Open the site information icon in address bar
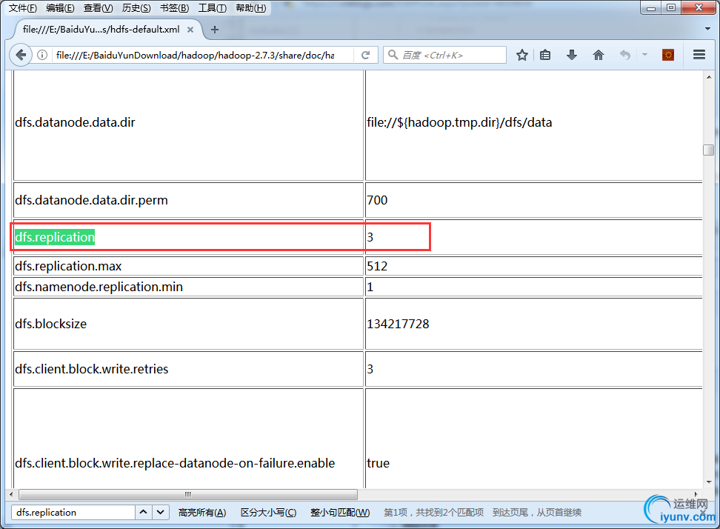 tap(42, 55)
